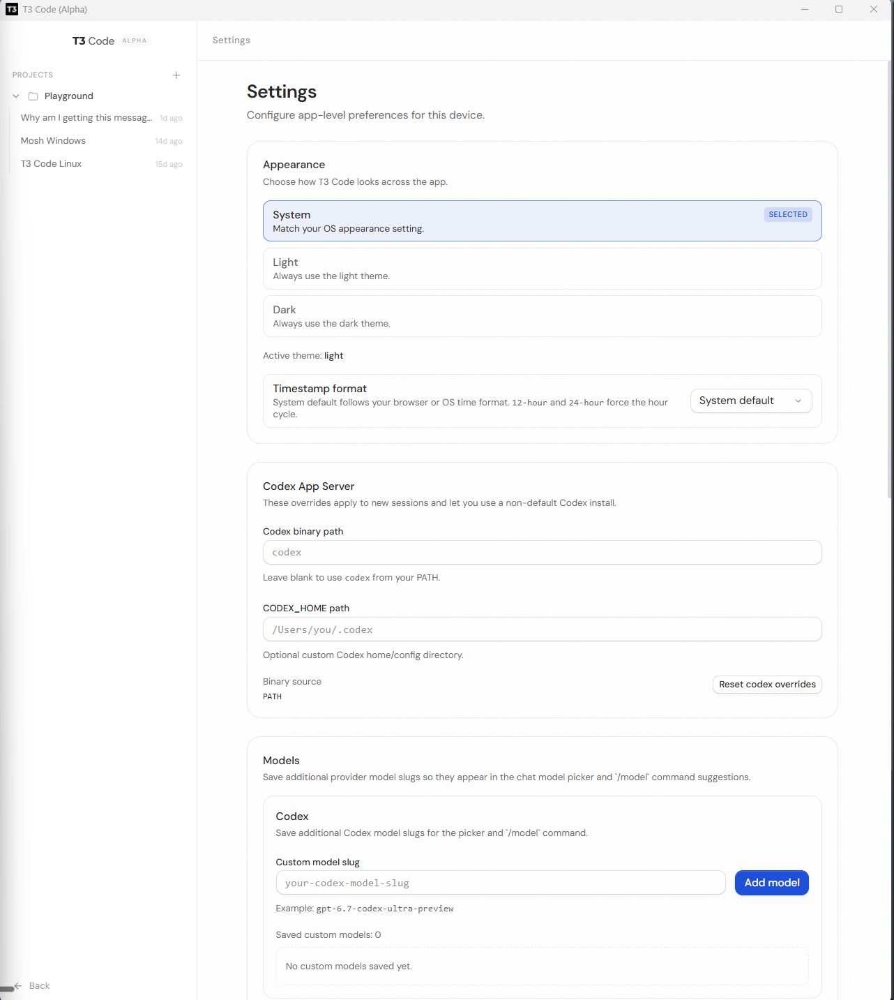The width and height of the screenshot is (894, 1000).
Task: Click the Timestamp format title
Action: [x=319, y=389]
